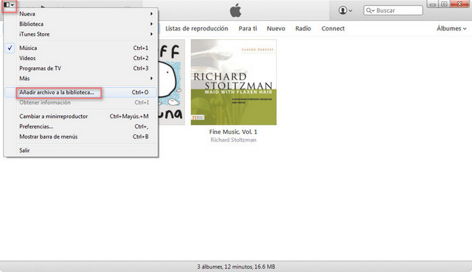The width and height of the screenshot is (472, 272).
Task: Click the partly hidden cartoon album cover
Action: tap(171, 82)
